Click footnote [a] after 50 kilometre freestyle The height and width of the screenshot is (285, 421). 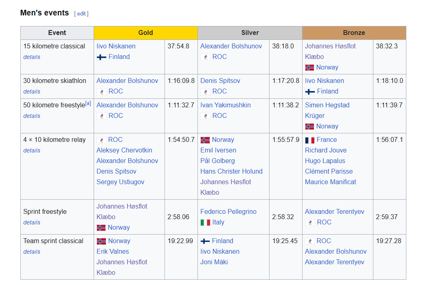88,104
